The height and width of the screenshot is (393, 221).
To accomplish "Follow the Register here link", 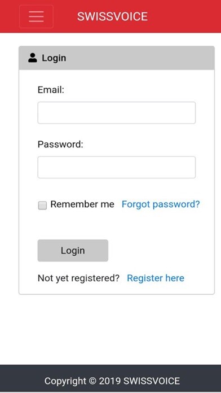I will click(156, 278).
